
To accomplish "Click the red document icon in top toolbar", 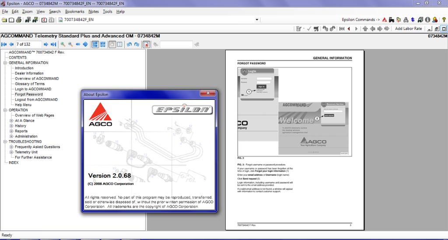I will pyautogui.click(x=44, y=20).
